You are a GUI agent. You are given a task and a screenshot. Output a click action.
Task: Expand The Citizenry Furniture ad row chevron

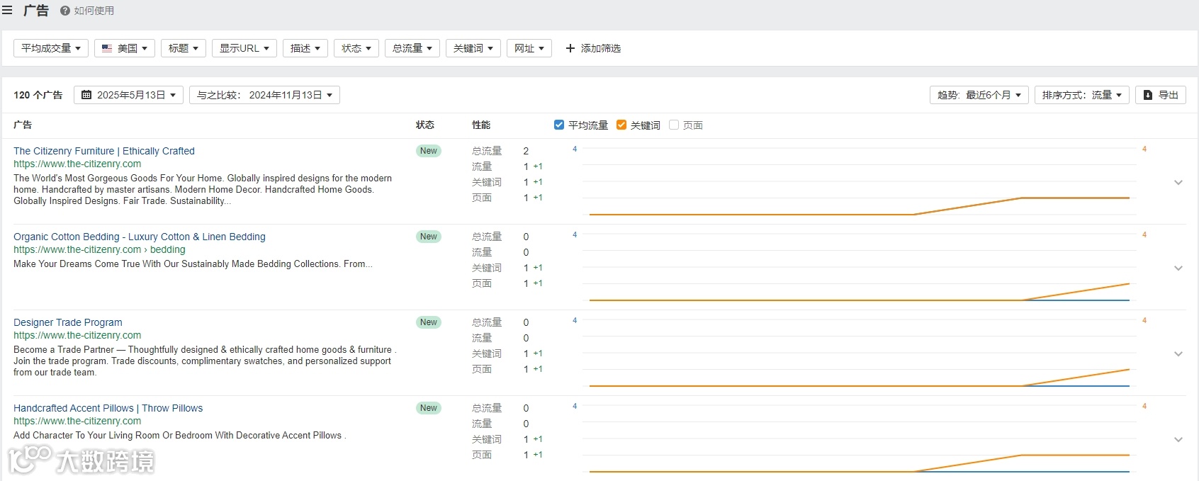[x=1178, y=182]
